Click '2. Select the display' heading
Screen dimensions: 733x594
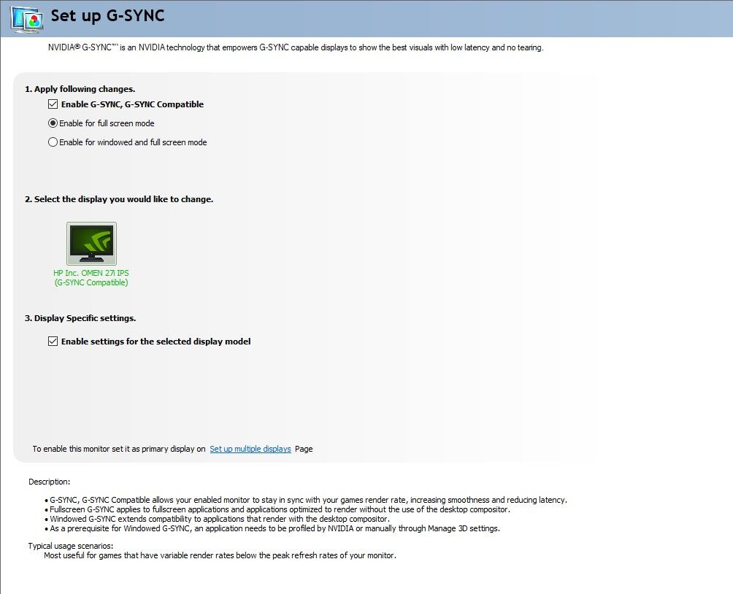tap(119, 199)
